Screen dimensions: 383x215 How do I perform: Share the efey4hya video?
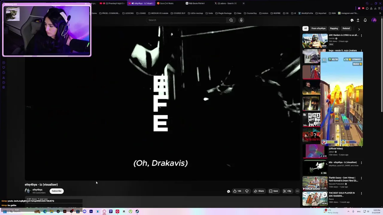point(259,191)
